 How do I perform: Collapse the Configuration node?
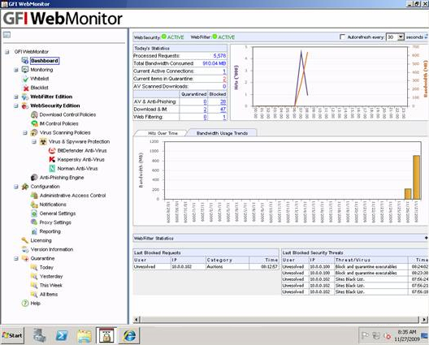16,187
